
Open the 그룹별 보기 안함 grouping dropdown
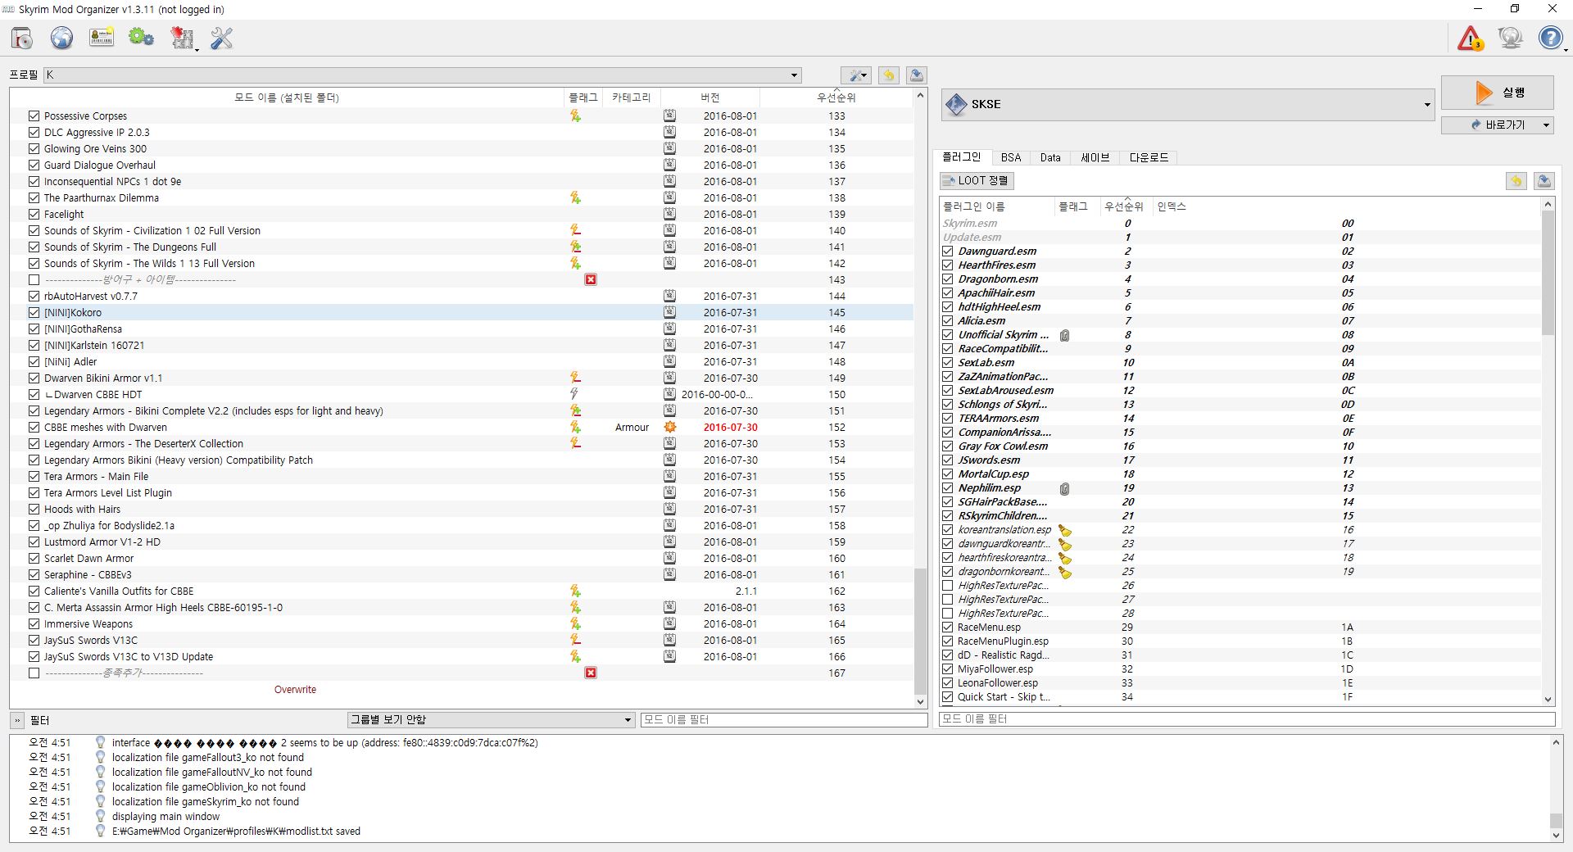(492, 719)
